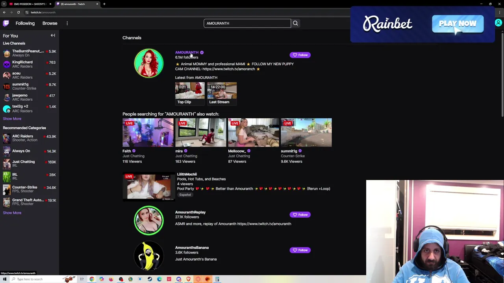Open KingRichard live channel in sidebar
504x283 pixels.
coord(30,64)
